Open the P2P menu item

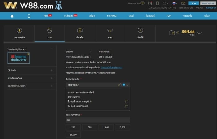169,16
